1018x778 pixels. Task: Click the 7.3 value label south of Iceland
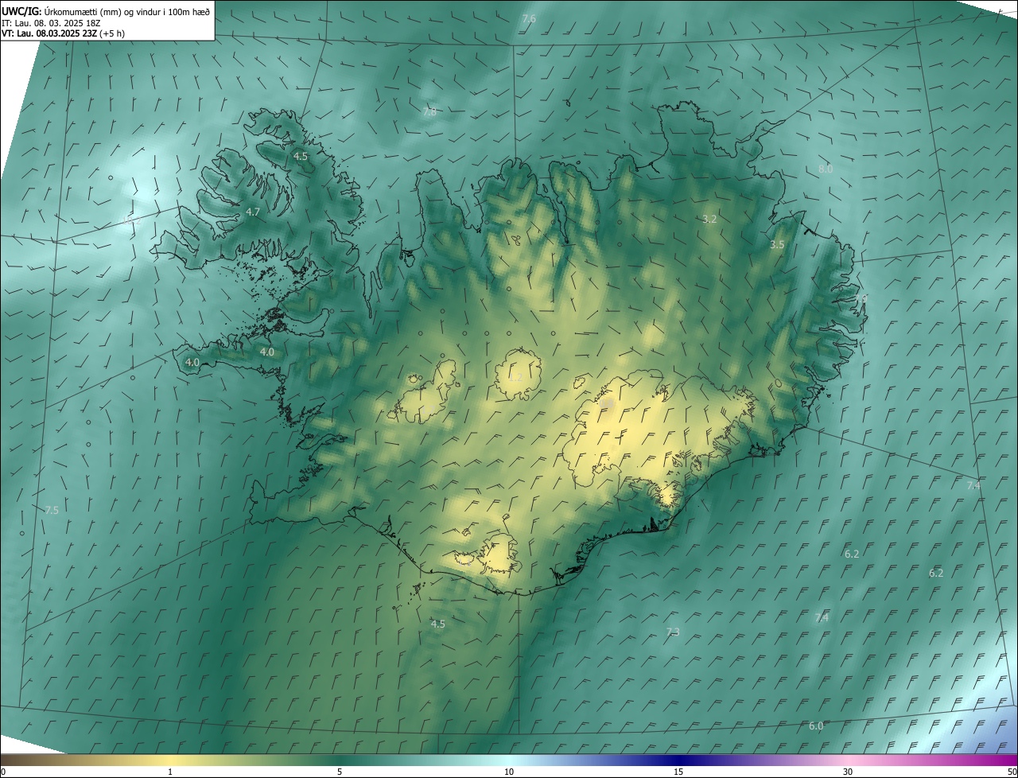[673, 632]
